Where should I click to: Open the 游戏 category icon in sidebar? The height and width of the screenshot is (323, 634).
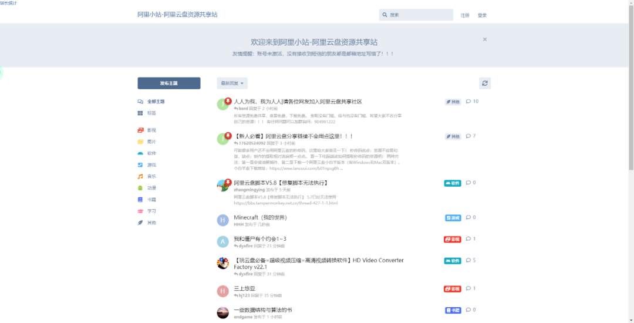[140, 165]
